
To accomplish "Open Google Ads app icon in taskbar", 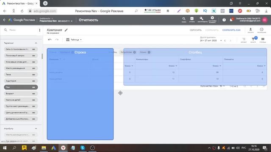I will [53, 148].
